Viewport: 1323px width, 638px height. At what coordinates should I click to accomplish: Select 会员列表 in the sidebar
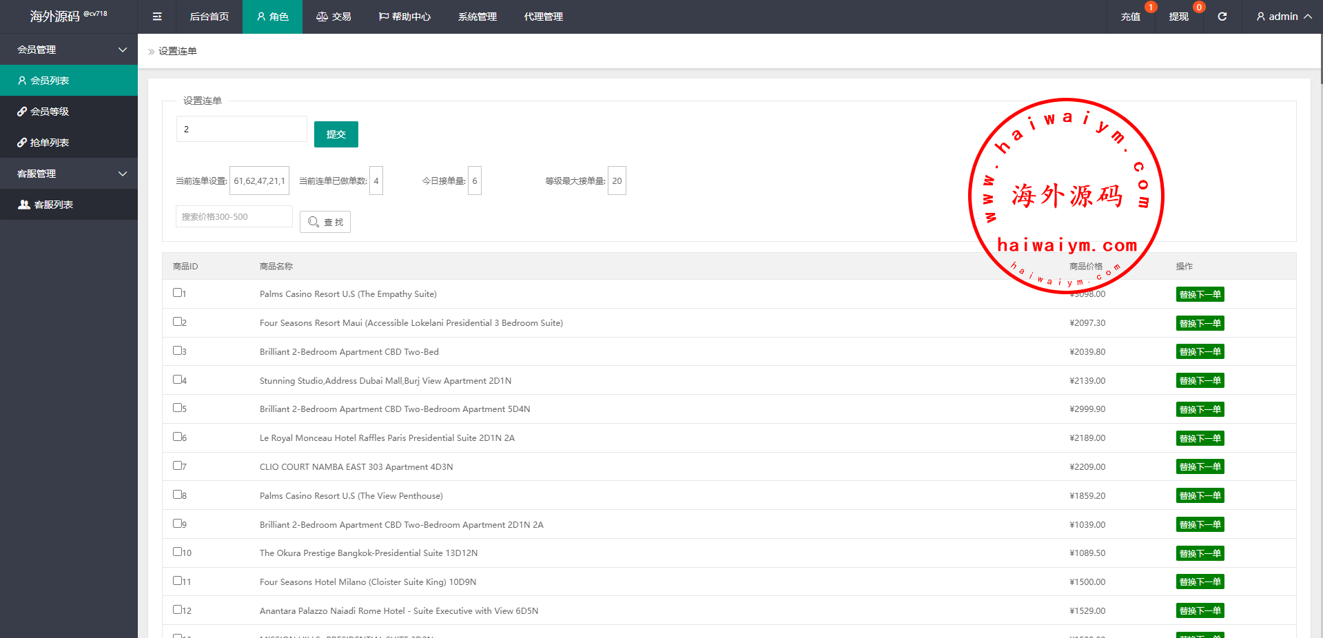49,81
